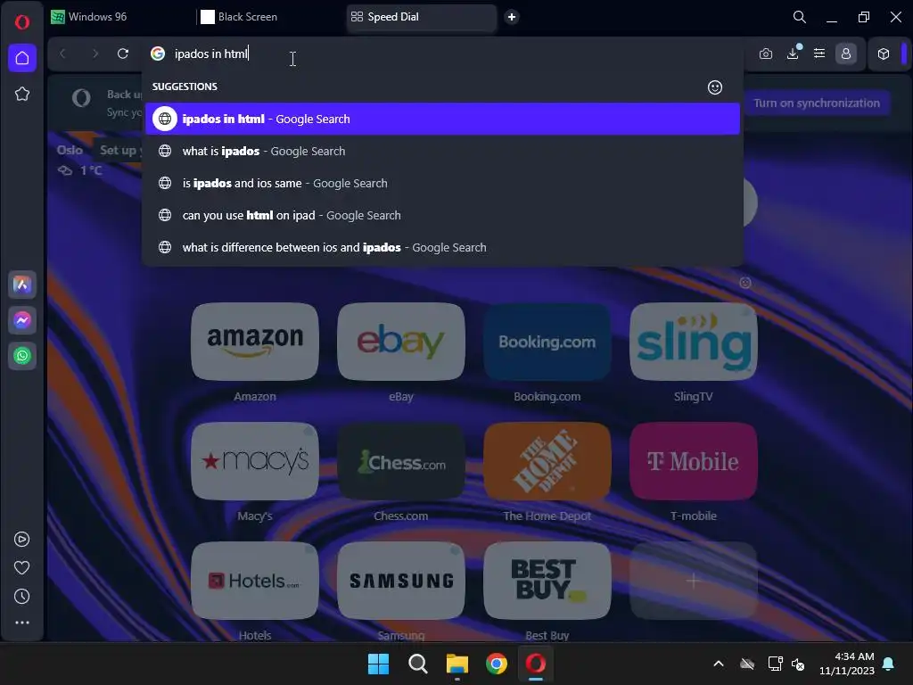Image resolution: width=913 pixels, height=685 pixels.
Task: Go back with the back arrow
Action: coord(63,54)
